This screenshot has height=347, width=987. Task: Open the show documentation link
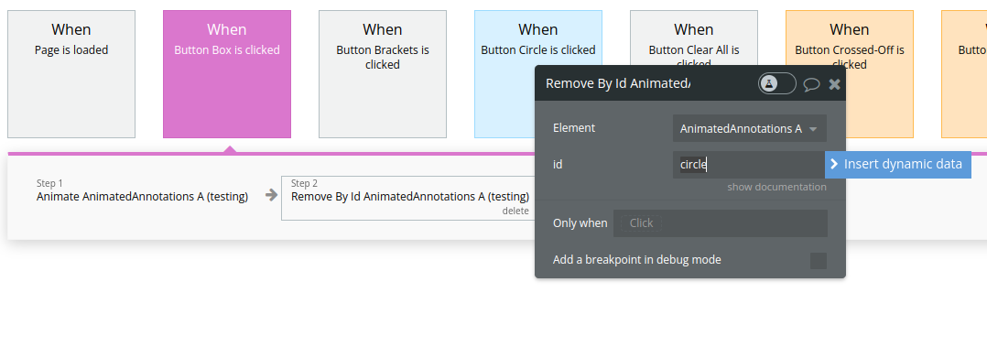pyautogui.click(x=776, y=187)
